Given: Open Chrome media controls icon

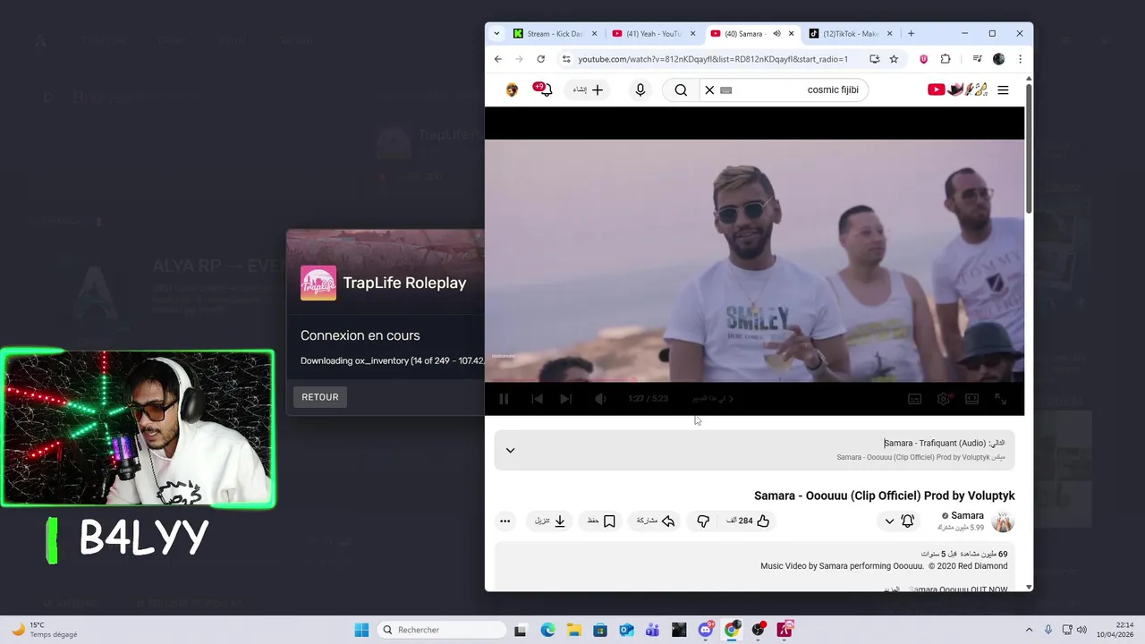Looking at the screenshot, I should [x=977, y=59].
